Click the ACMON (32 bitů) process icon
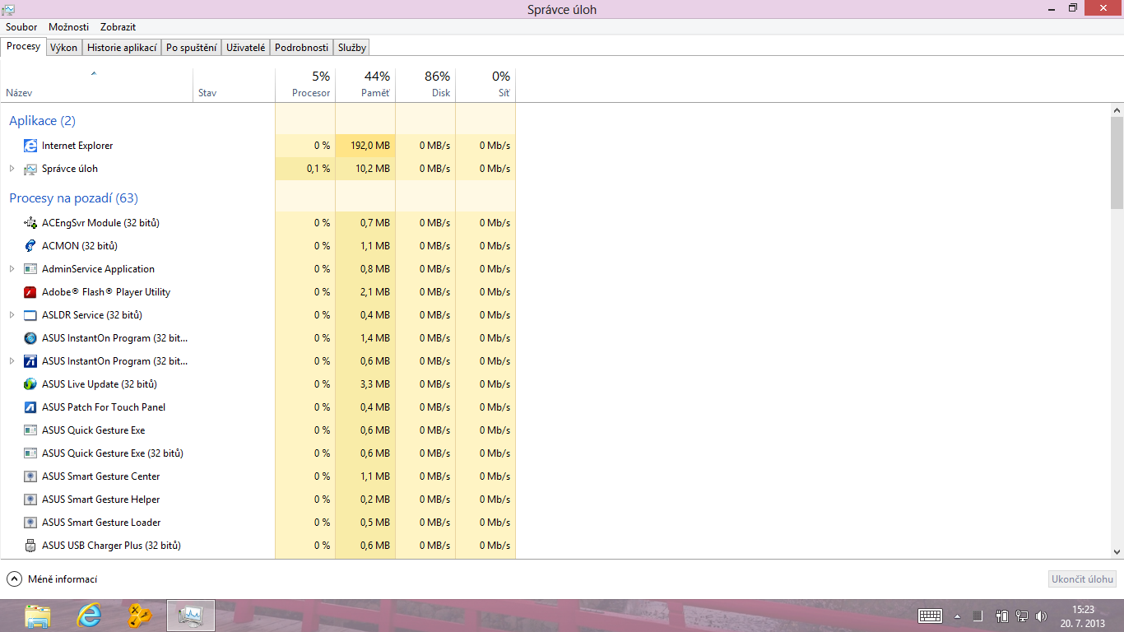Screen dimensions: 1124x632 (30, 246)
